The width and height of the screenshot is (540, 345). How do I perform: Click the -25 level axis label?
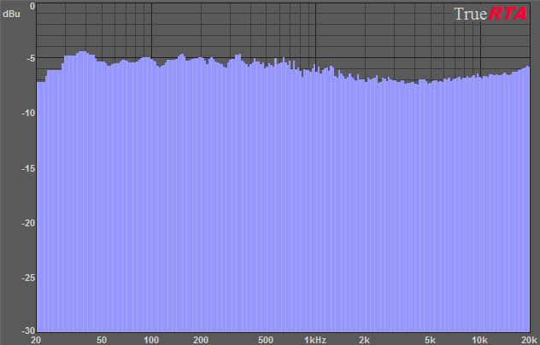tap(28, 278)
